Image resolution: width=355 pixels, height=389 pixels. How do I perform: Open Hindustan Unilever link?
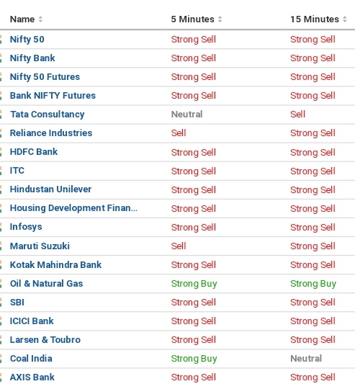50,189
